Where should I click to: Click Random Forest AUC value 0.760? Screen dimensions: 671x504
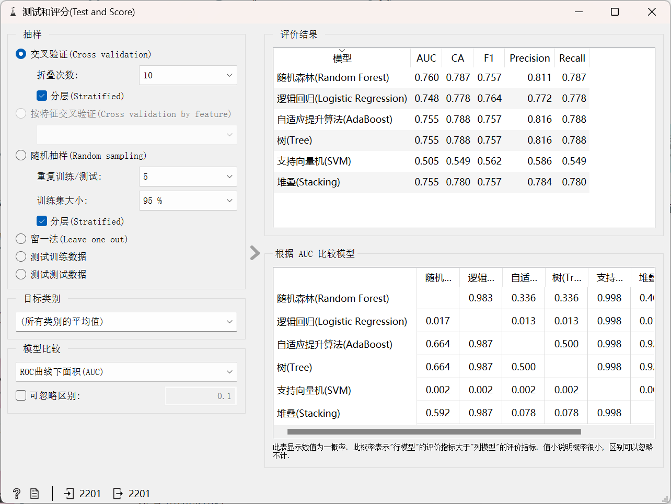[427, 78]
